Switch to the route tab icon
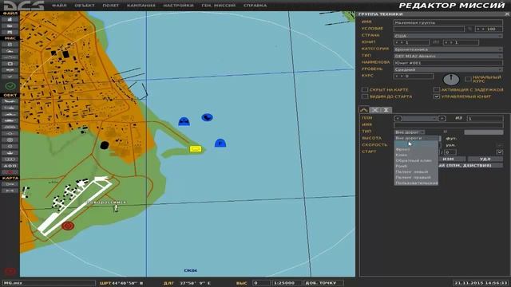This screenshot has height=287, width=511. [x=364, y=110]
